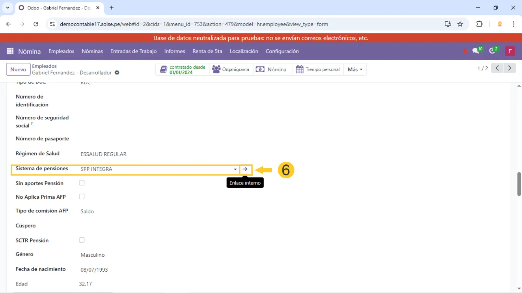The image size is (522, 293).
Task: Open the activities clock icon
Action: pyautogui.click(x=492, y=51)
